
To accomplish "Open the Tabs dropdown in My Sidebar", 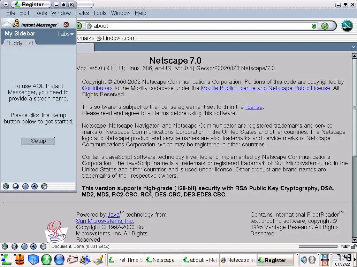I will (65, 34).
